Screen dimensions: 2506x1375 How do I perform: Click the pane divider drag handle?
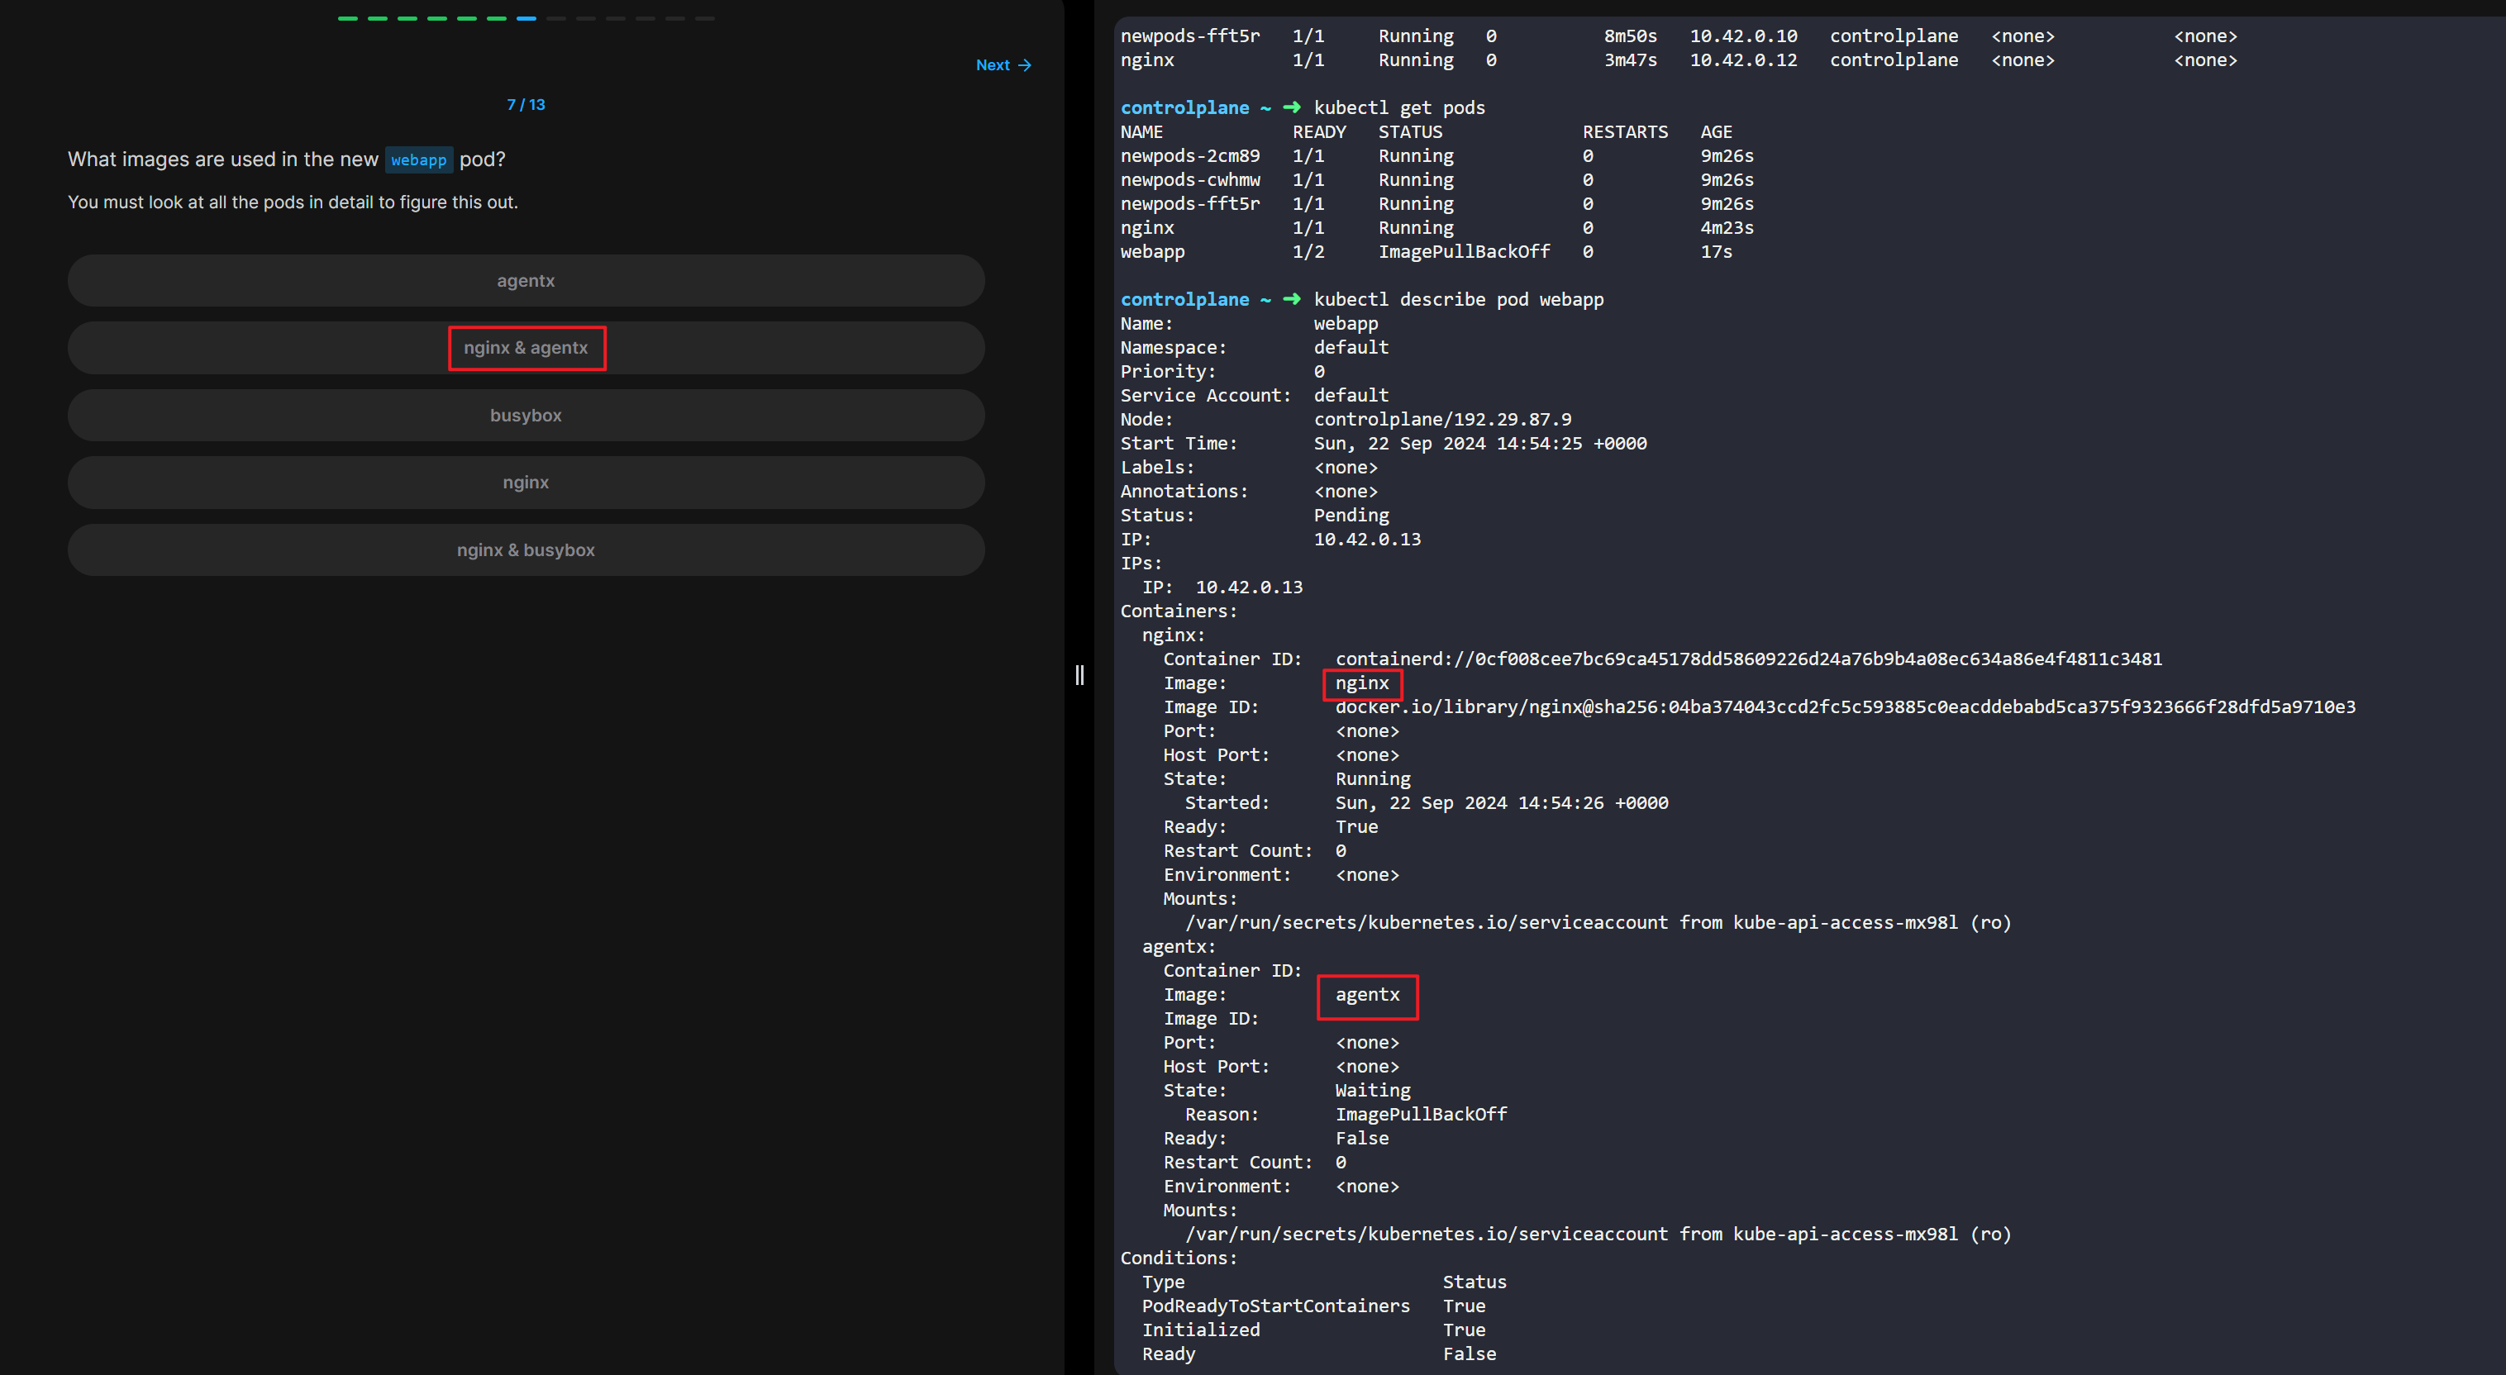[x=1079, y=675]
